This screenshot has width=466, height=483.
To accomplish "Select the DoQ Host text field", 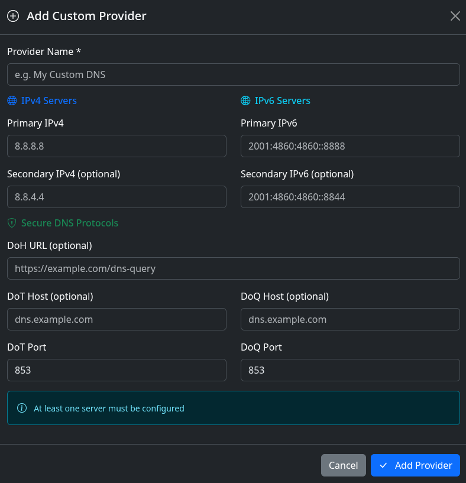I will click(350, 319).
